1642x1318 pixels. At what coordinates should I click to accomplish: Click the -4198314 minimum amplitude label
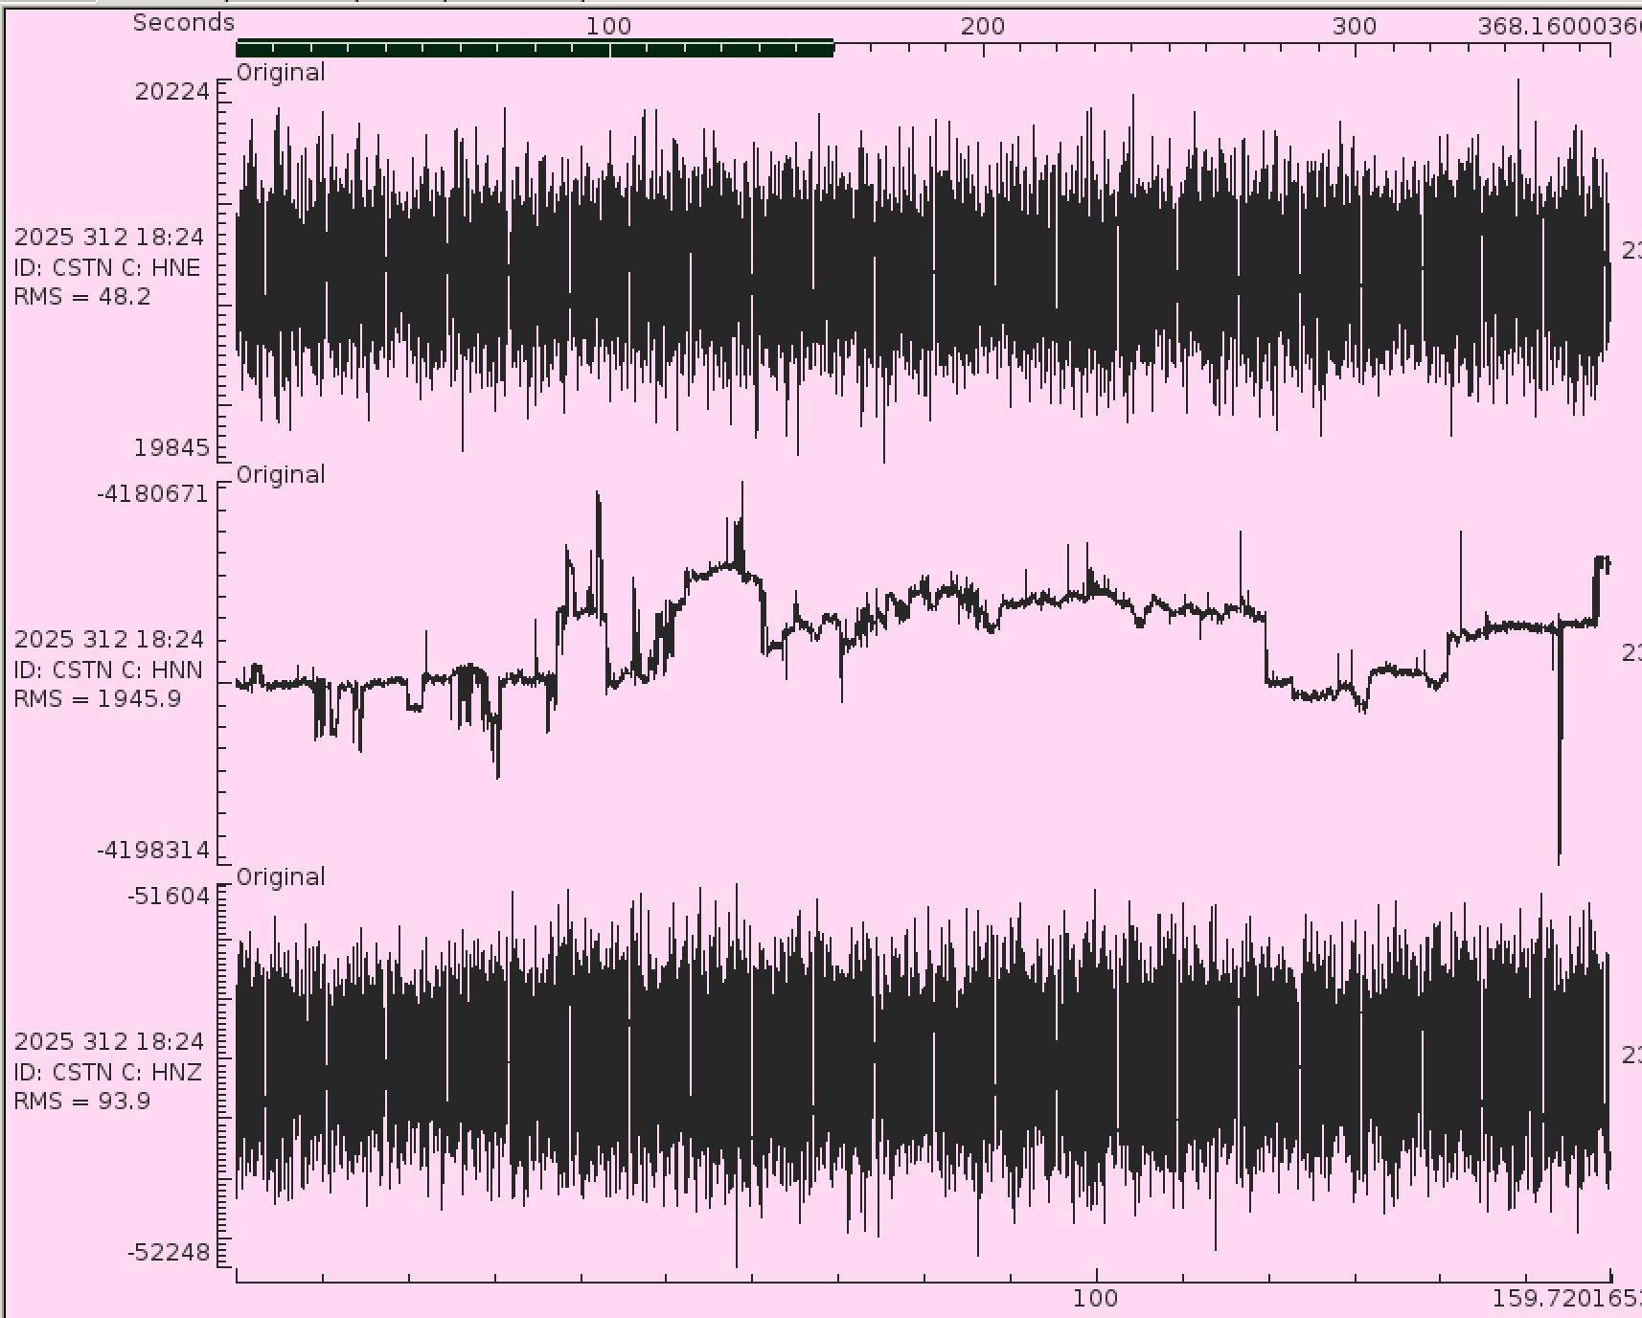(153, 851)
